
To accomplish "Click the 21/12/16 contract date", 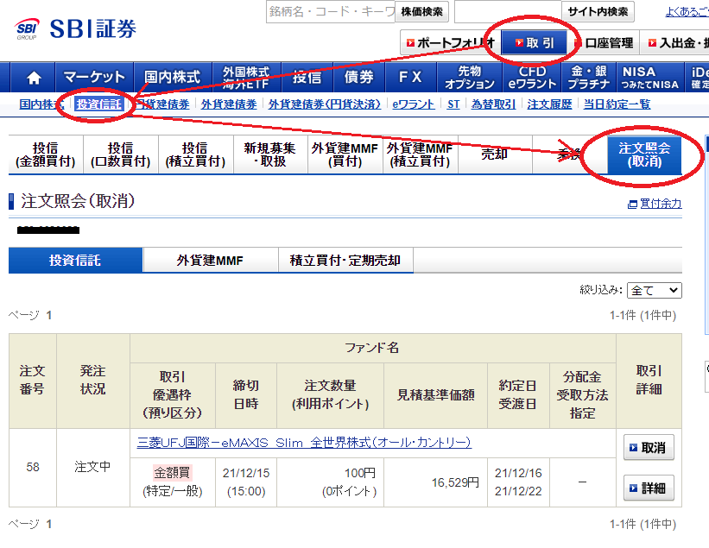I will pos(518,473).
